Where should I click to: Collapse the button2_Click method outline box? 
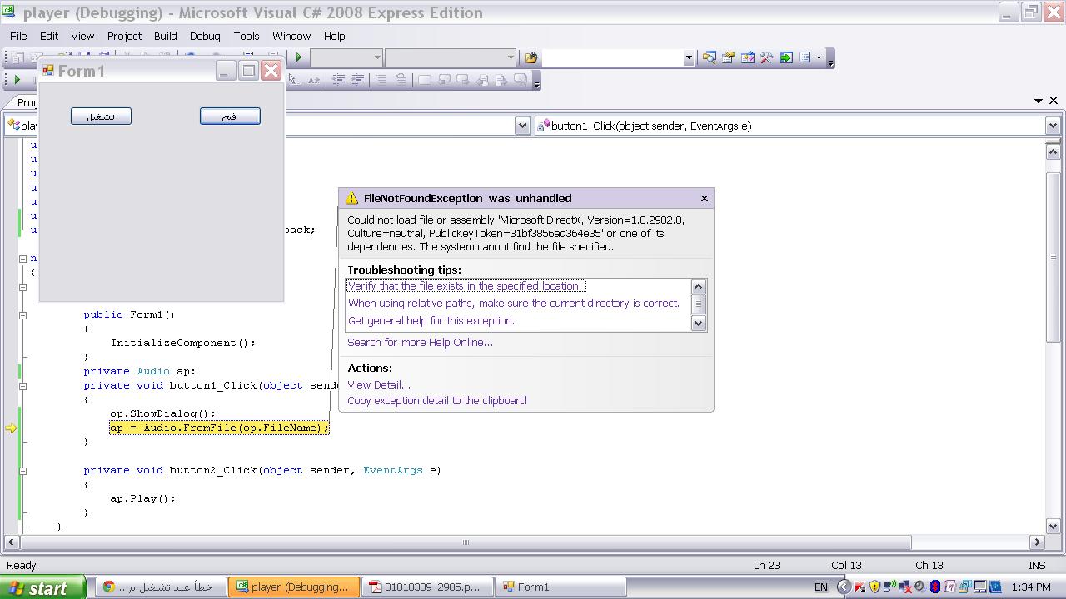(x=22, y=471)
